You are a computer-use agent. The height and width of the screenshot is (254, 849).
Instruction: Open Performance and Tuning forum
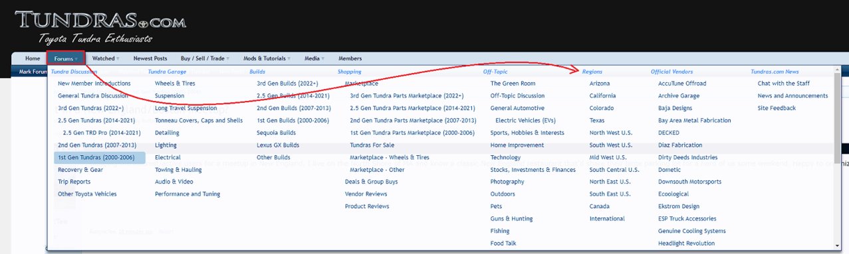coord(187,194)
